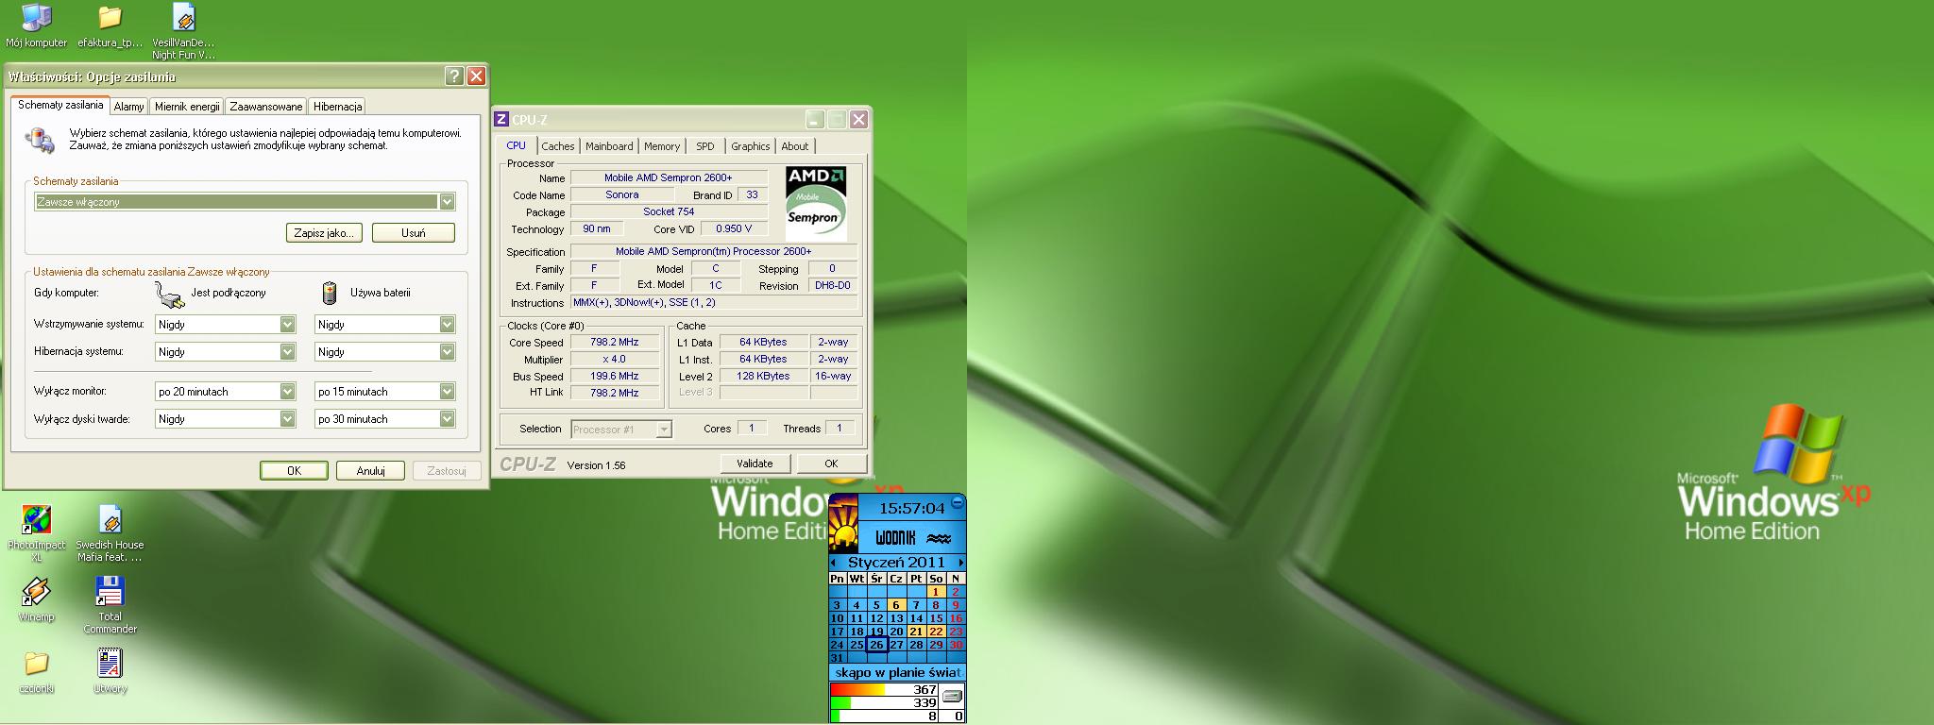Switch to the Alarmy tab
Screen dimensions: 1934x725
[x=129, y=107]
